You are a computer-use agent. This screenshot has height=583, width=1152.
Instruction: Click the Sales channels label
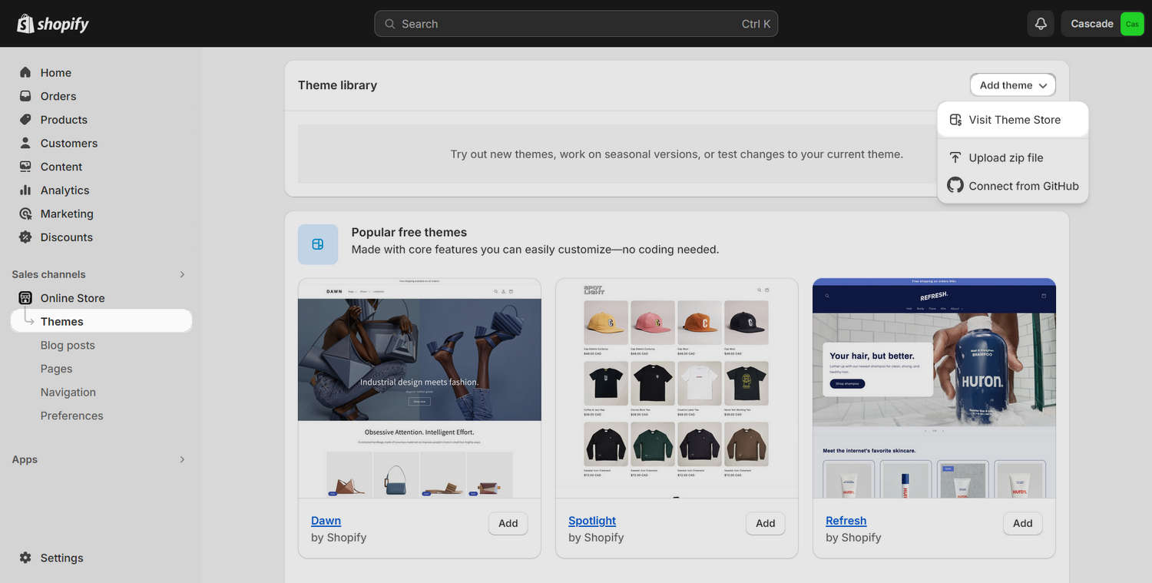point(48,274)
